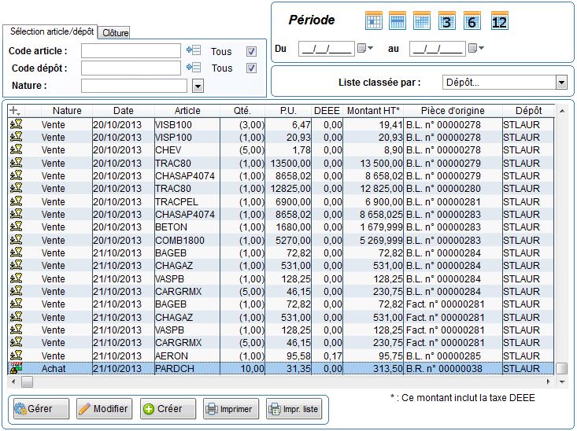Select cell '0,17' in DEEE column
Image resolution: width=577 pixels, height=431 pixels.
click(x=327, y=356)
